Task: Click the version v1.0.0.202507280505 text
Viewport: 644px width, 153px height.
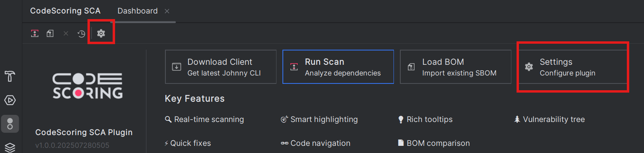Action: point(72,145)
